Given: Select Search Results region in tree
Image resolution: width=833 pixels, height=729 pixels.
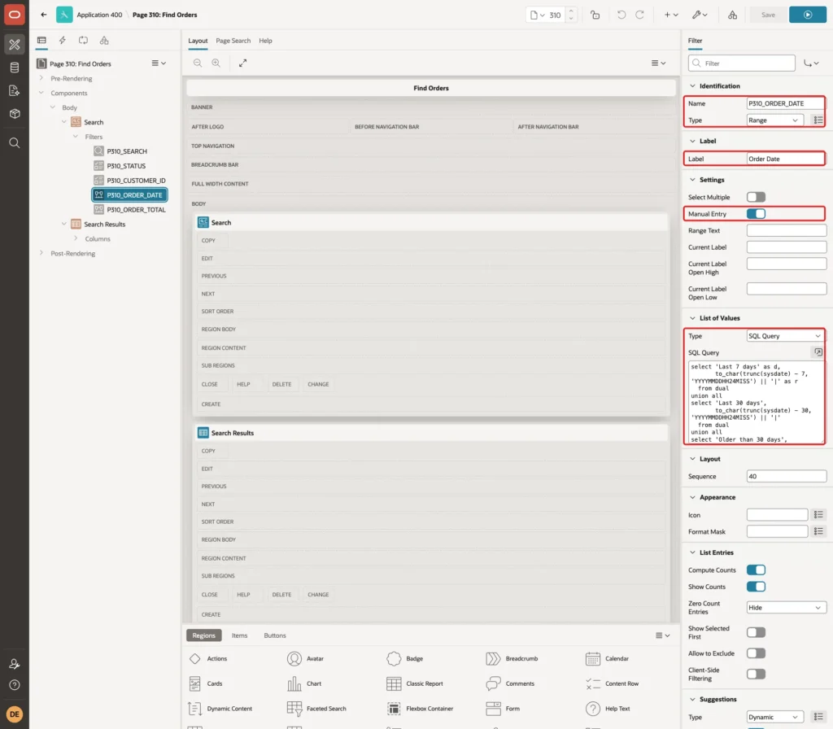Looking at the screenshot, I should point(104,225).
